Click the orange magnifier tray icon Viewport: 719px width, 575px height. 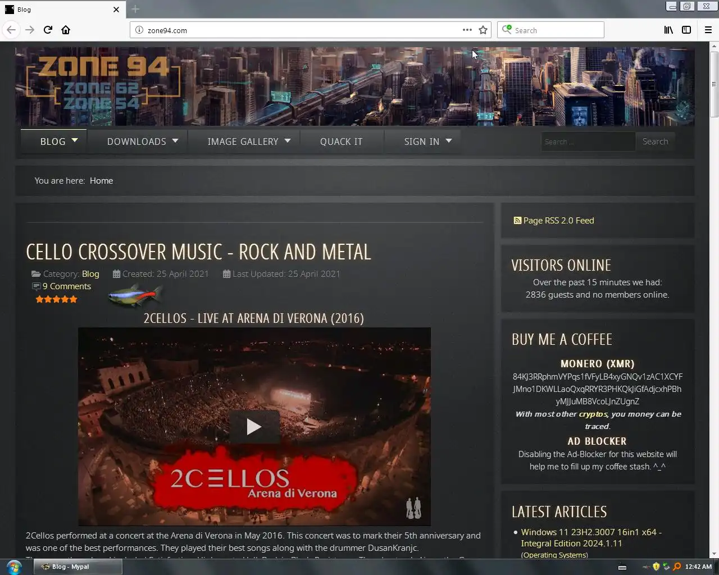point(677,567)
